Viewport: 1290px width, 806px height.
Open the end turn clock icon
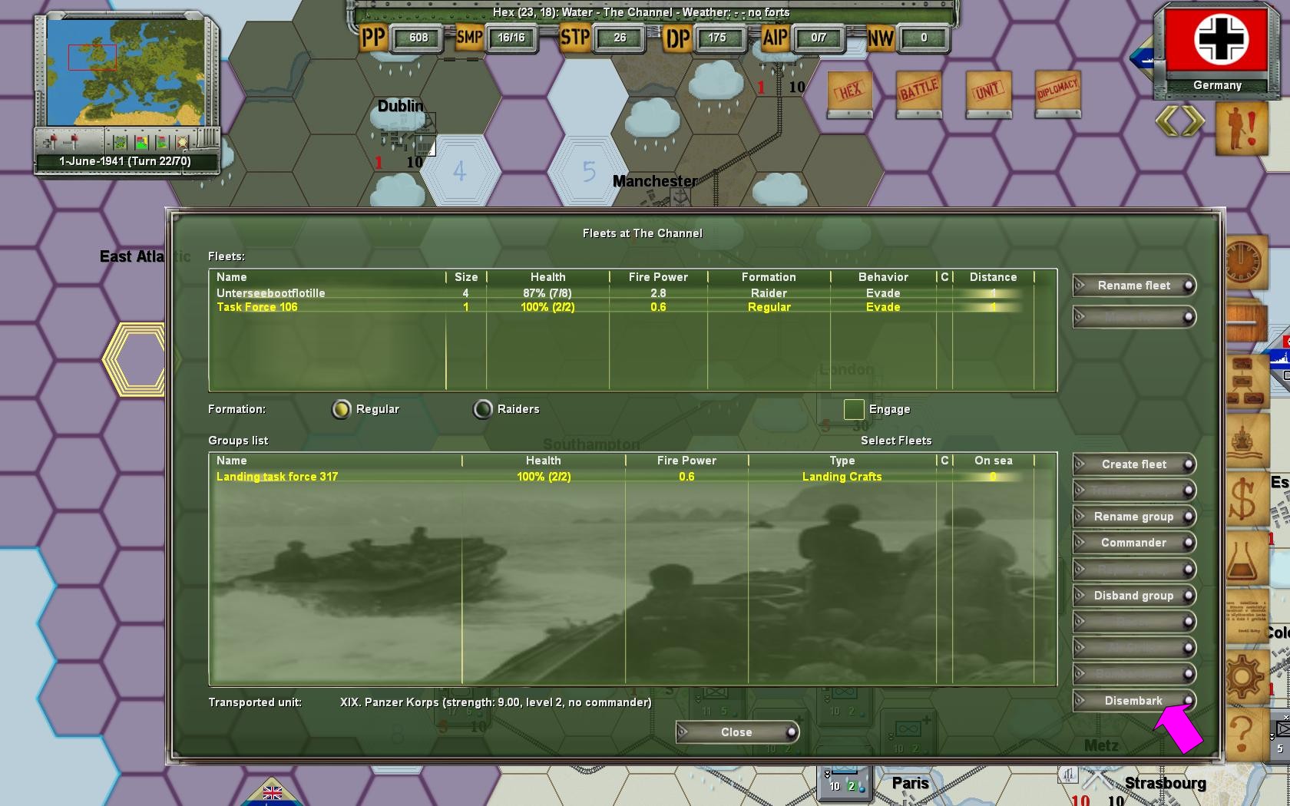pyautogui.click(x=1245, y=263)
